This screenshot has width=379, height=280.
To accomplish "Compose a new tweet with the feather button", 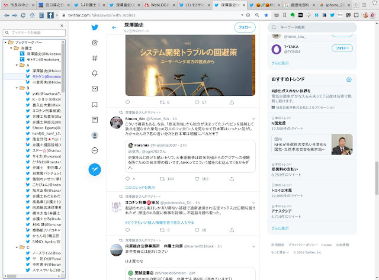I will coord(95,169).
